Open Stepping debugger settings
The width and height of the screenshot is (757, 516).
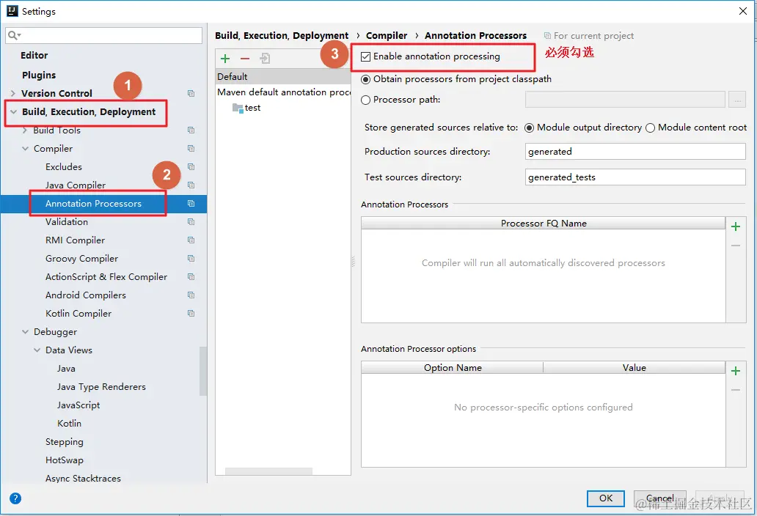click(x=65, y=442)
